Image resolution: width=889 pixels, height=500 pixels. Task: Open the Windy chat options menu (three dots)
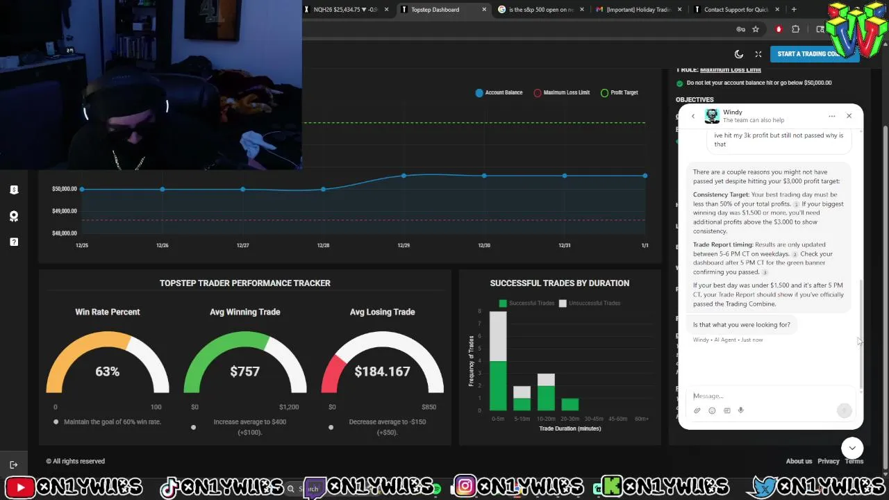[x=832, y=116]
